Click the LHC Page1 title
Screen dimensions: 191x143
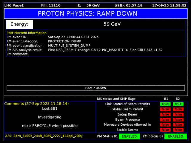tap(14, 5)
